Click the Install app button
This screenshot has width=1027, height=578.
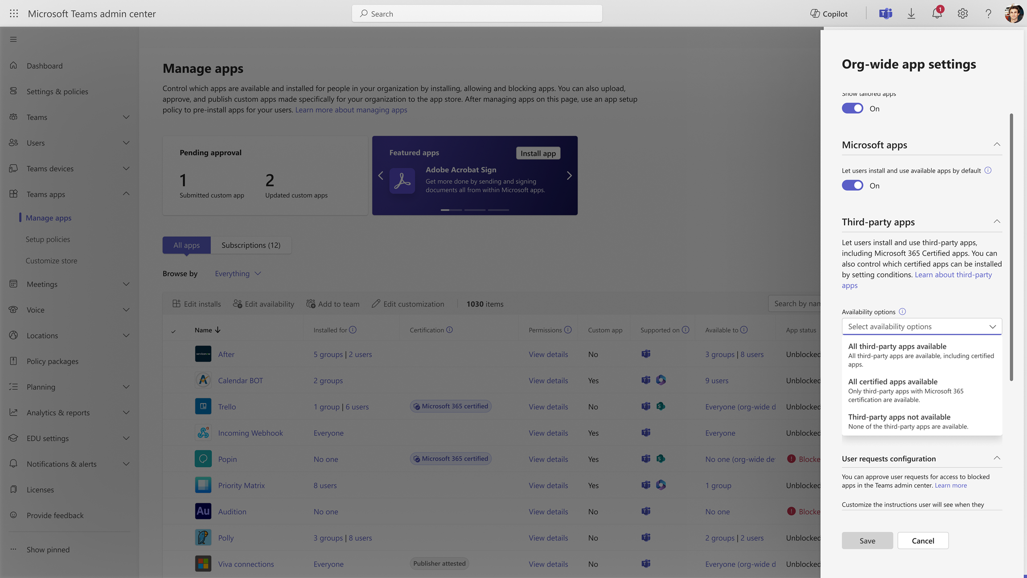[x=538, y=153]
